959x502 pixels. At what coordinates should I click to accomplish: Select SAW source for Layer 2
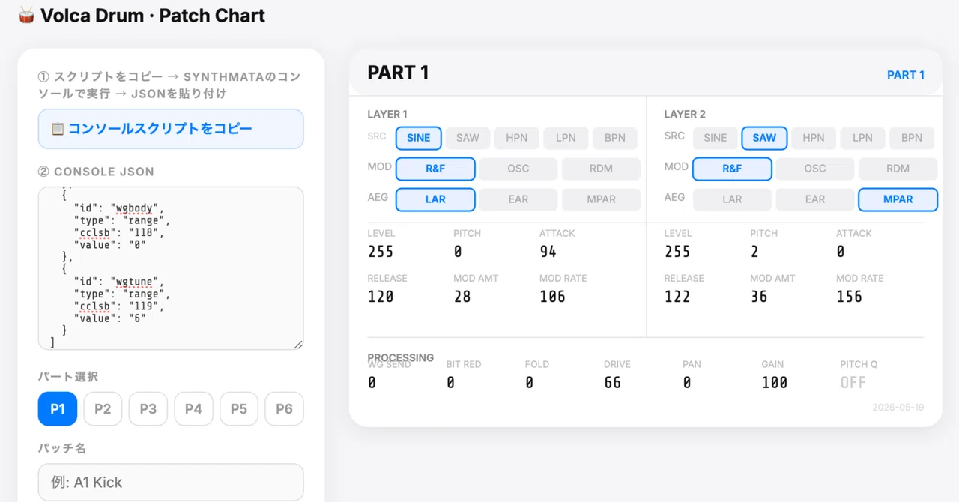coord(764,138)
